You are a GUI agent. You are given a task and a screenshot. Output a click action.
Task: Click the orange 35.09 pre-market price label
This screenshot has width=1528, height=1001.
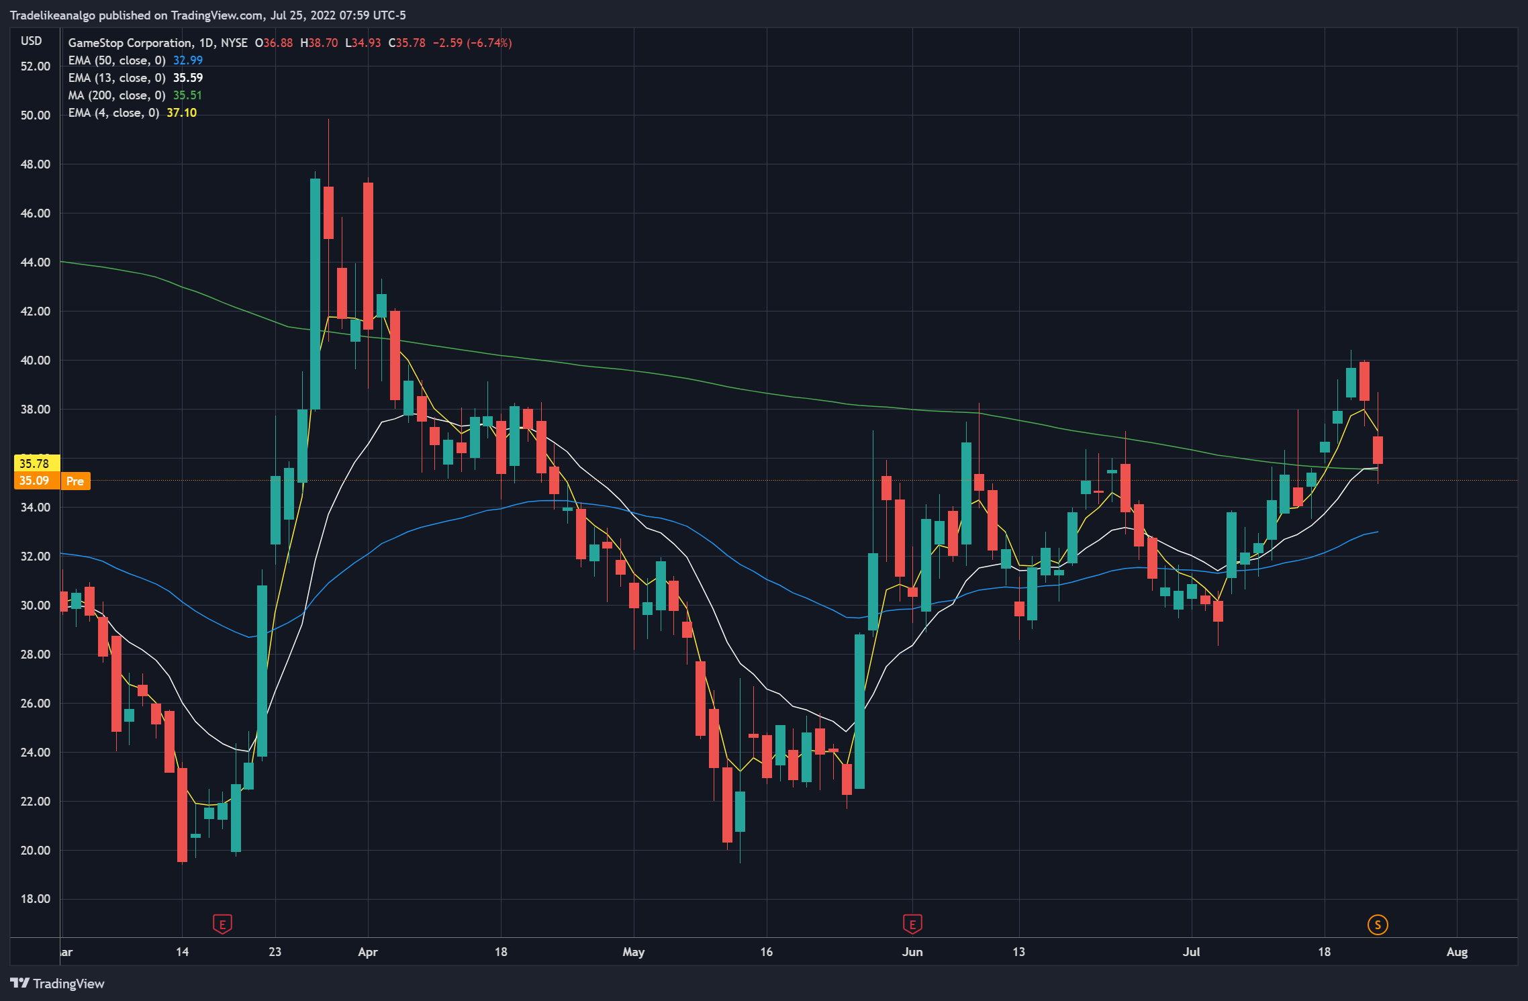pos(37,481)
